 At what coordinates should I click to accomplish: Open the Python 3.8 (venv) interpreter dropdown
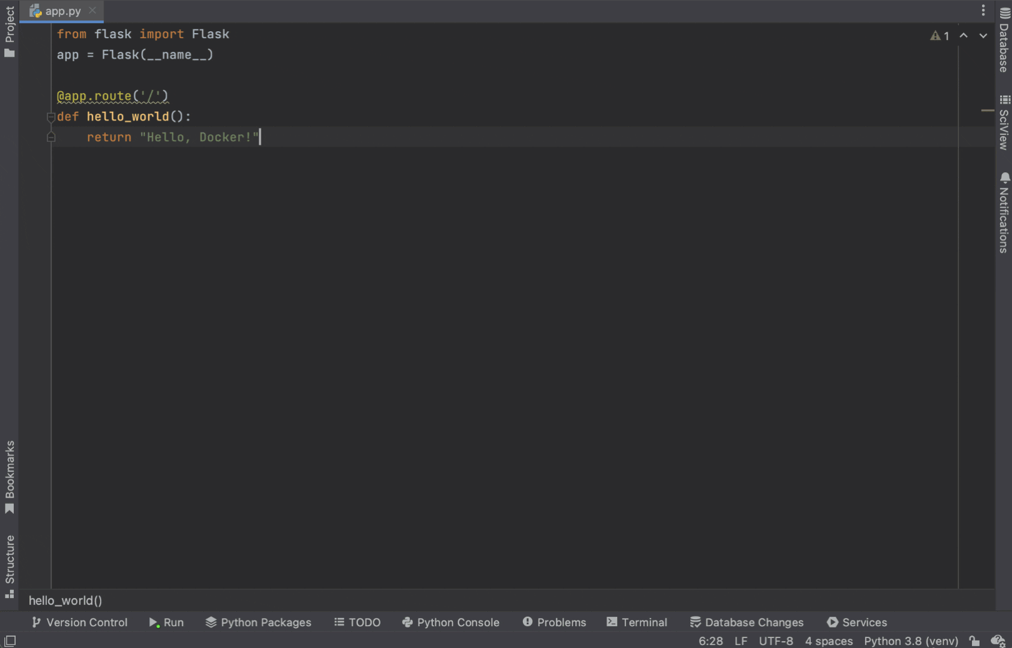(911, 641)
